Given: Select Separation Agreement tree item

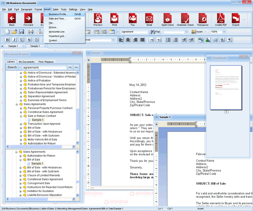Looking at the screenshot, I should 41,96.
